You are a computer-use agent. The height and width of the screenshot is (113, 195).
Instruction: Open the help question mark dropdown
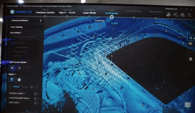coord(189,15)
